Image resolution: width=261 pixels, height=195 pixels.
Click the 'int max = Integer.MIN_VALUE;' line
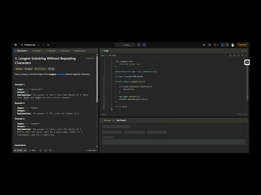[x=129, y=77]
